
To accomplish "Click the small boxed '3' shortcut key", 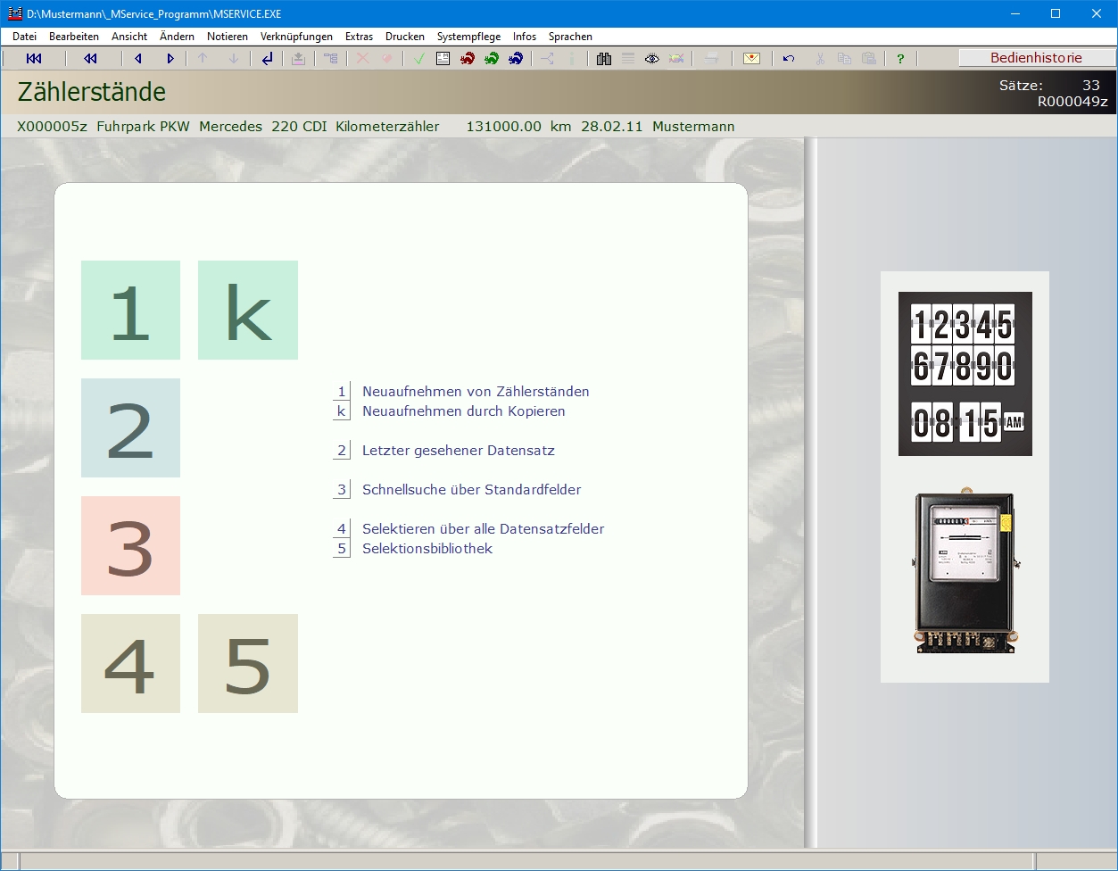I will coord(342,490).
